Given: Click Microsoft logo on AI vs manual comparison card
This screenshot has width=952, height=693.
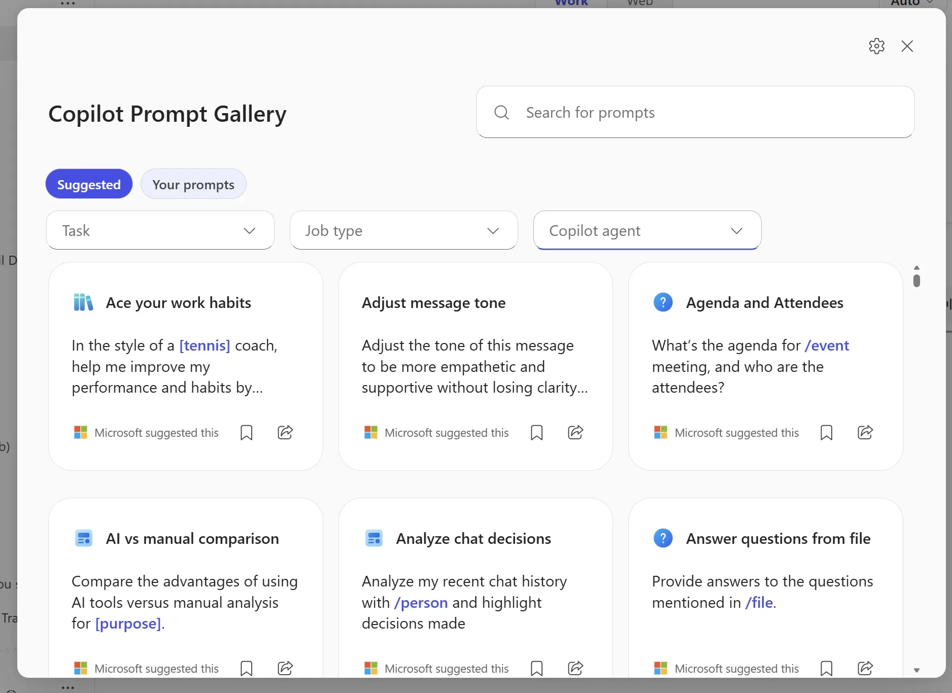Looking at the screenshot, I should click(x=81, y=668).
